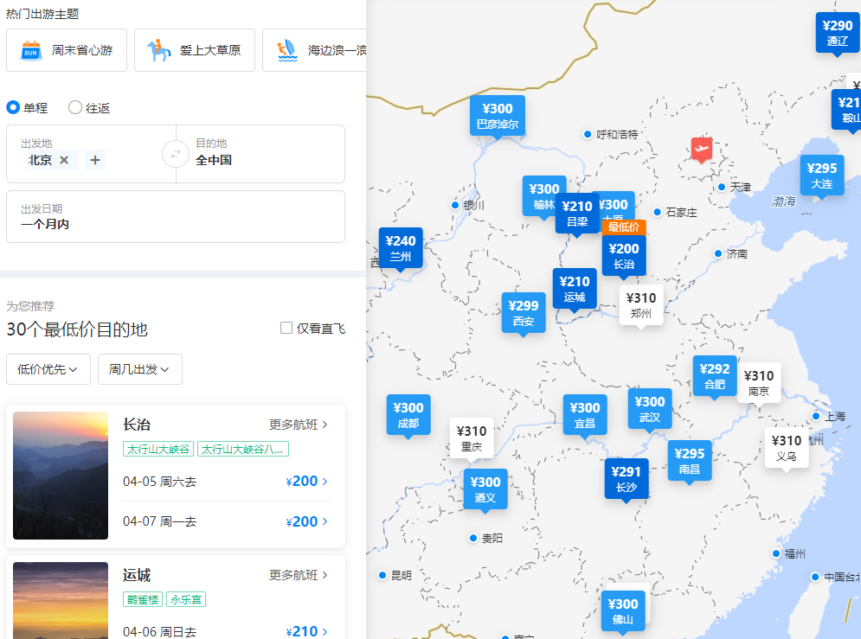Add another departure city with the plus icon
Viewport: 861px width, 639px height.
pos(95,160)
